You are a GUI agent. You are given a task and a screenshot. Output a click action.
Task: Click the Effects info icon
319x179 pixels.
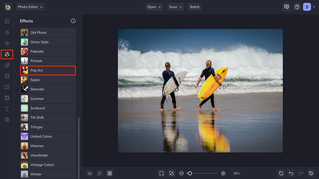(73, 21)
